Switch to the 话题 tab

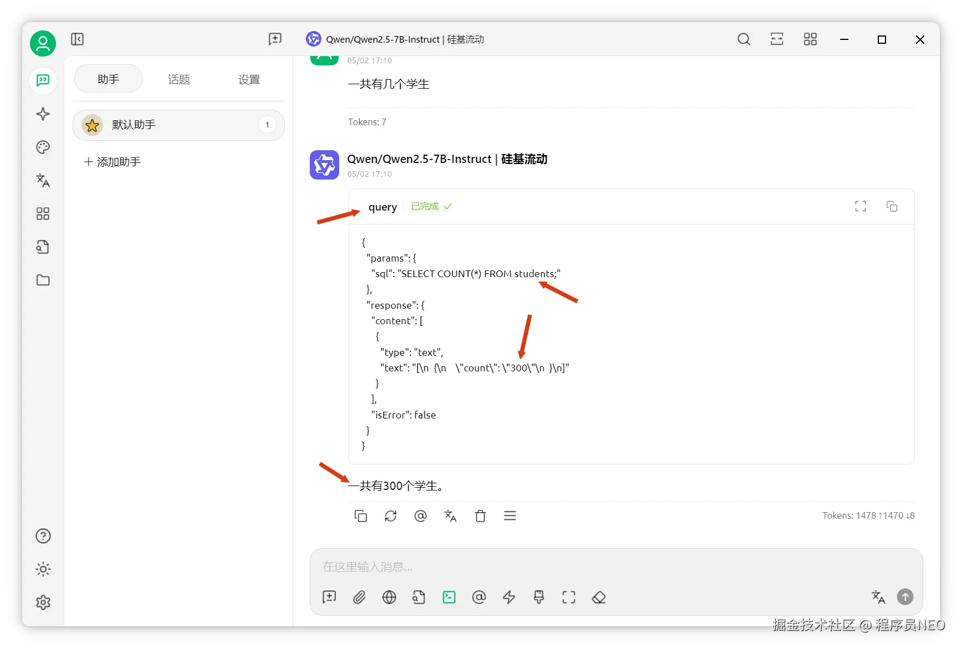[178, 79]
